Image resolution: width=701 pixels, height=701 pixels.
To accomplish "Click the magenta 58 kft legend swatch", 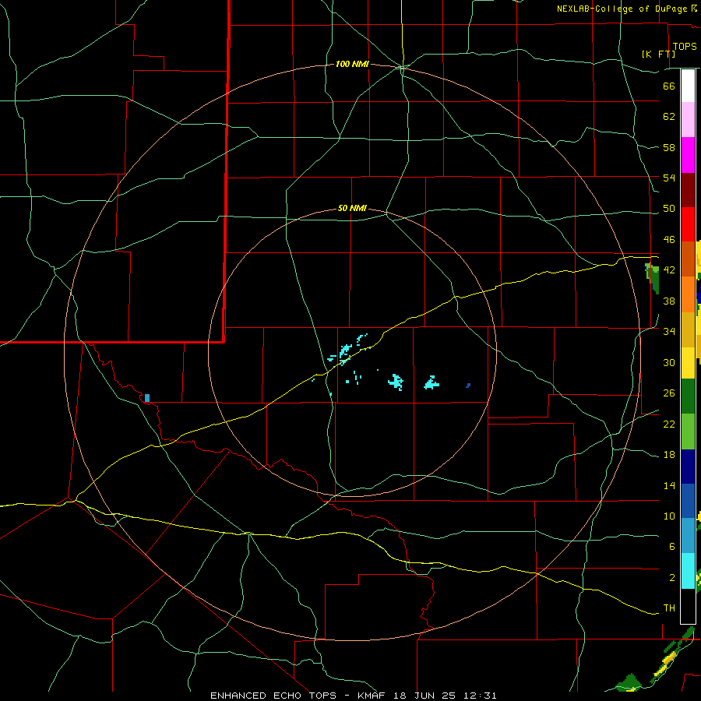I will (x=688, y=155).
